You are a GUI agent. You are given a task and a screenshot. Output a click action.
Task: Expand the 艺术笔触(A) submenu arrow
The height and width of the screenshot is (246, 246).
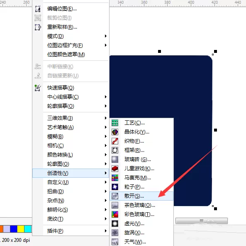click(106, 127)
